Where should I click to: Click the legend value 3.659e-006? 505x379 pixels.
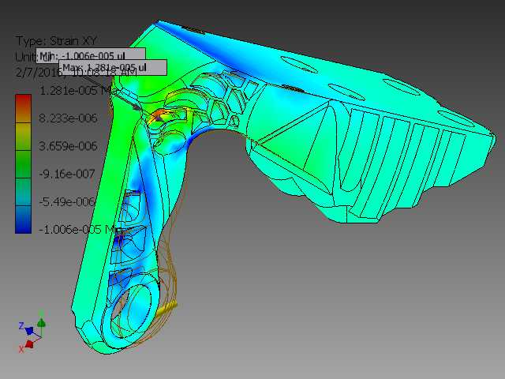pyautogui.click(x=68, y=146)
